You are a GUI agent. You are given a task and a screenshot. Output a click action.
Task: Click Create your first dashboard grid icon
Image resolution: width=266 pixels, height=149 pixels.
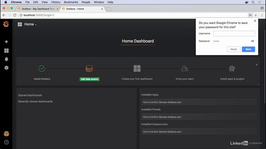[137, 68]
